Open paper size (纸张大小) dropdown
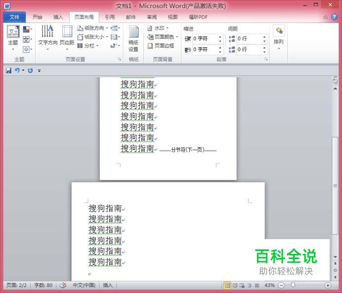Screen dimensions: 342x293 click(92, 37)
